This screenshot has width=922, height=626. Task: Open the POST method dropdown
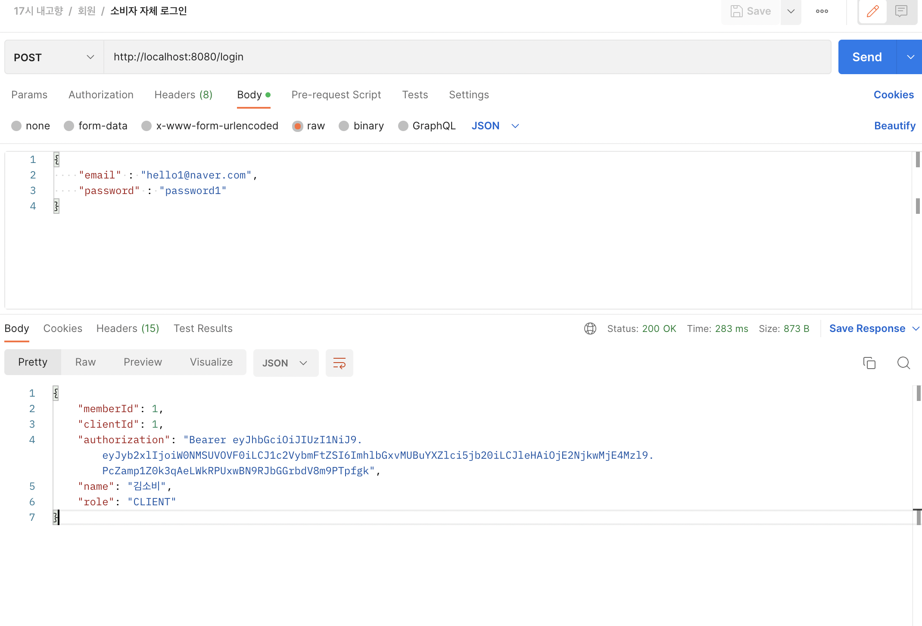[x=54, y=57]
